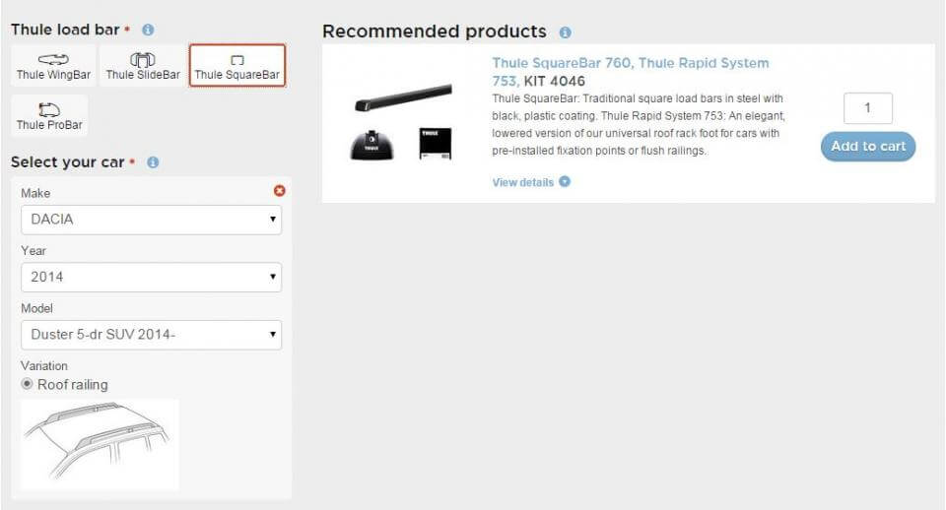Screen dimensions: 946x510
Task: Click the square load bar product image
Action: (x=402, y=97)
